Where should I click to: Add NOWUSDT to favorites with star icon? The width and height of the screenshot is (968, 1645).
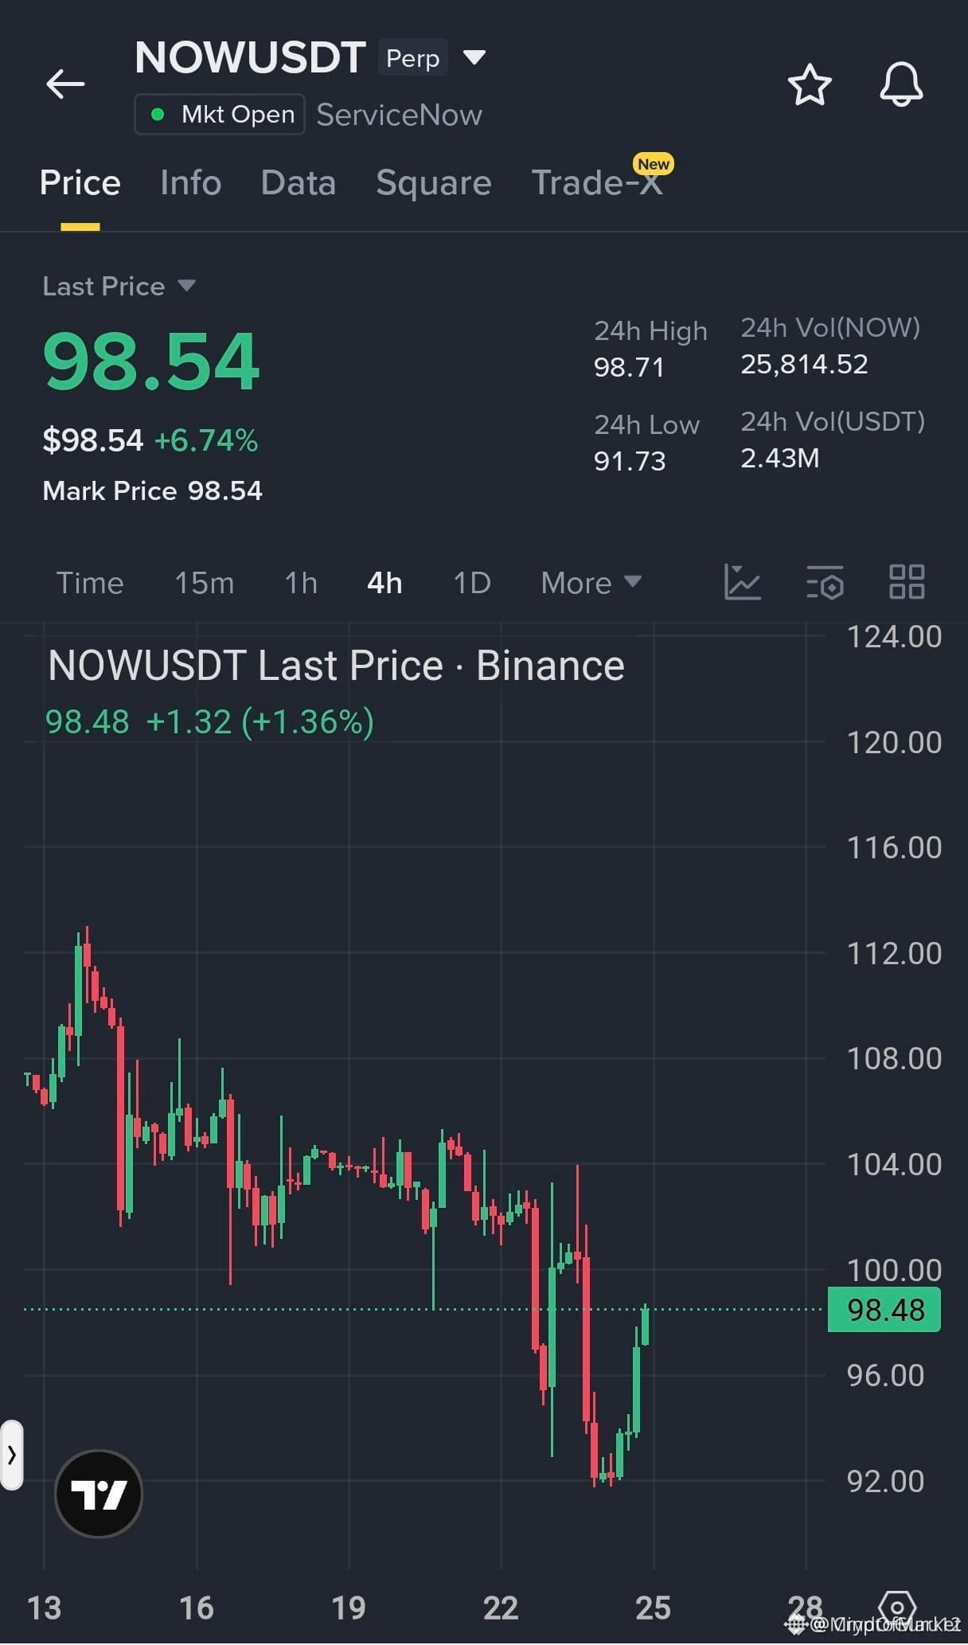[810, 84]
